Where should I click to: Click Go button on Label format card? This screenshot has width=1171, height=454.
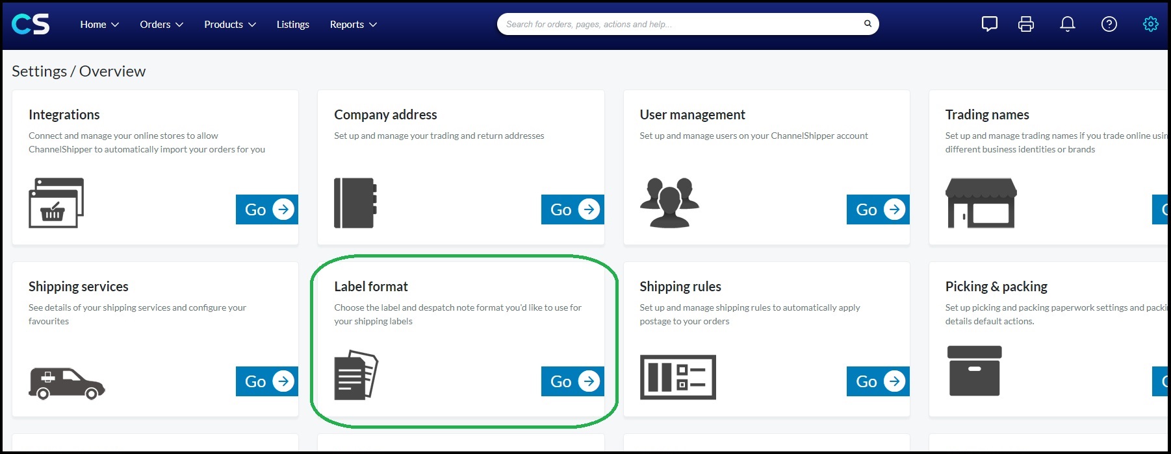click(x=573, y=381)
